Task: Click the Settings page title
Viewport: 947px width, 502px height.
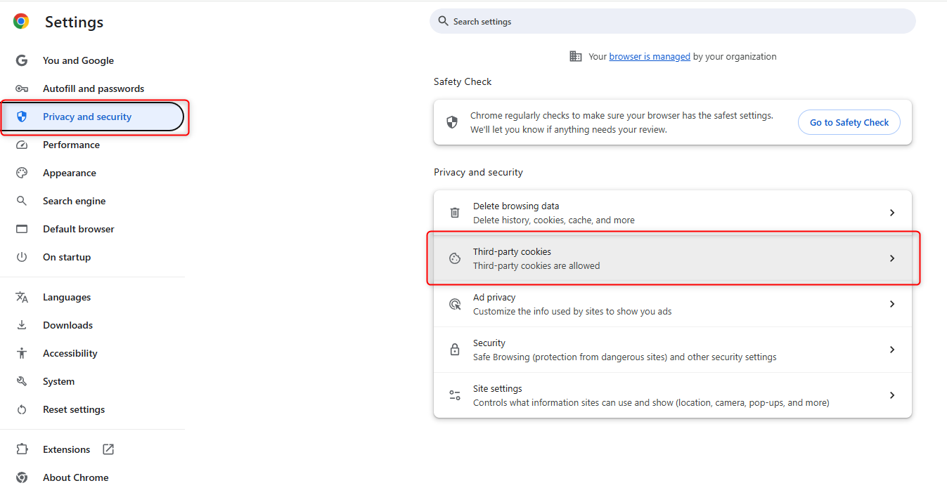Action: pos(74,22)
